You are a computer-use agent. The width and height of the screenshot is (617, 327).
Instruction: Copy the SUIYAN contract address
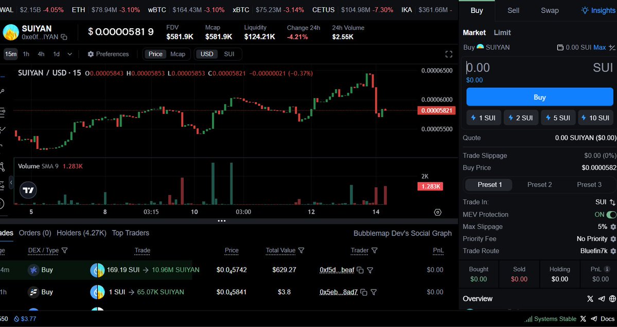(64, 37)
